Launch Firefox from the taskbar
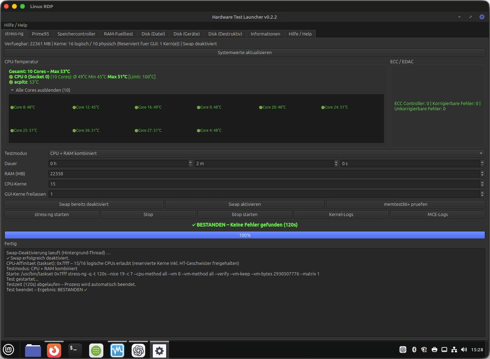The height and width of the screenshot is (359, 490). [54, 350]
